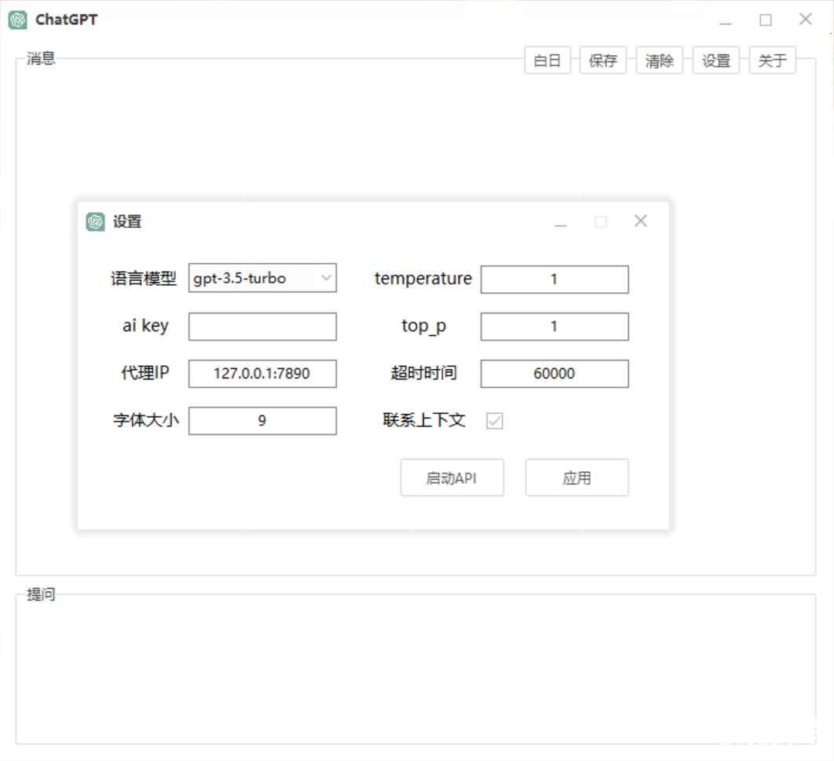Viewport: 834px width, 761px height.
Task: Click the 保存 save button
Action: pos(603,60)
